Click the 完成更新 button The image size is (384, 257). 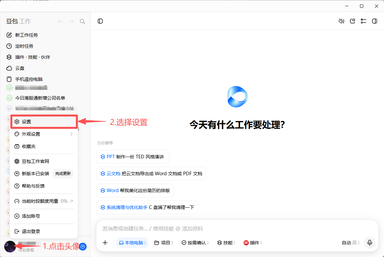click(x=63, y=174)
